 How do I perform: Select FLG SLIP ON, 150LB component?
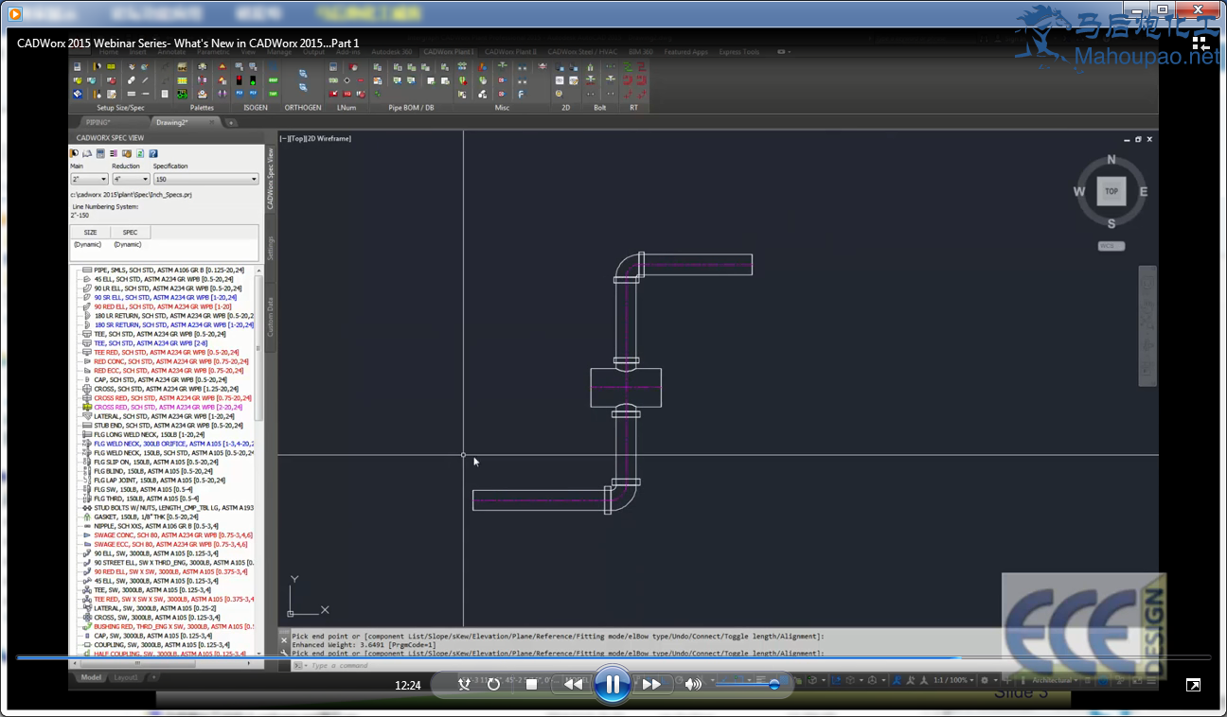point(150,462)
